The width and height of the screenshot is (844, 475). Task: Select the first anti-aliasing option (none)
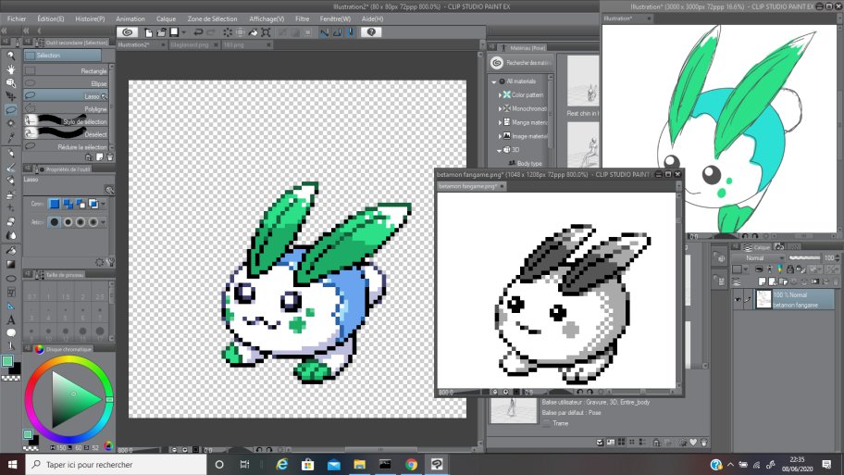coord(55,222)
